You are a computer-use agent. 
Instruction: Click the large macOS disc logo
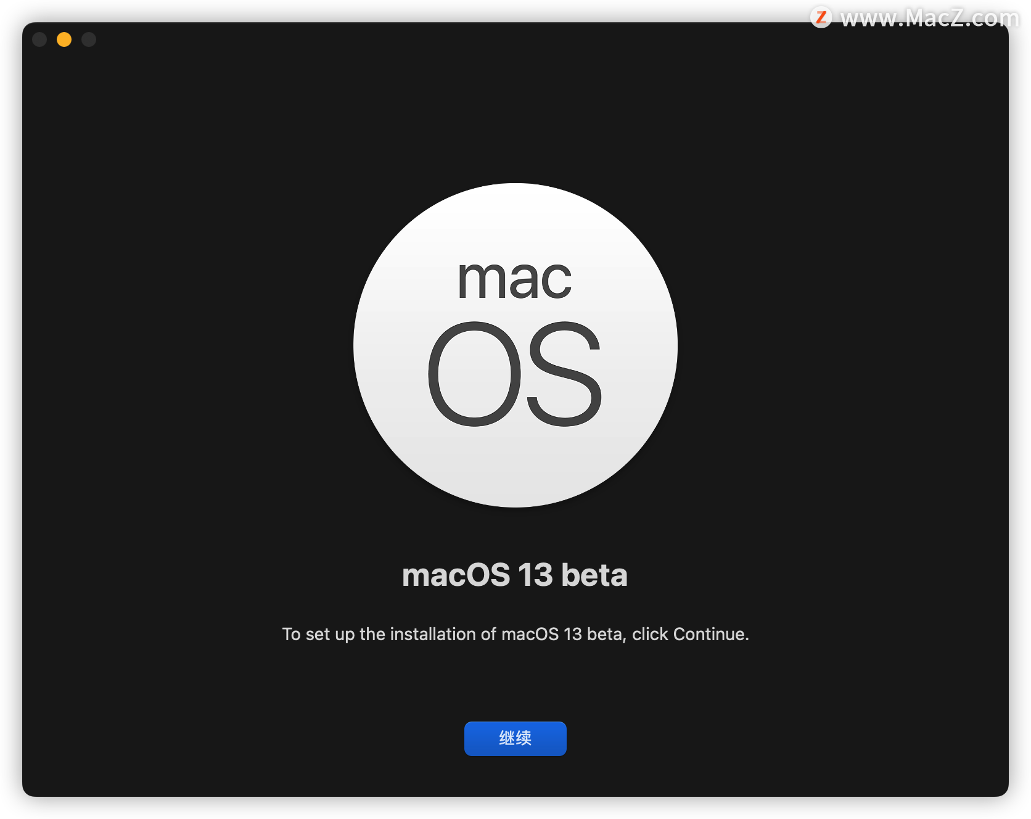pyautogui.click(x=515, y=345)
